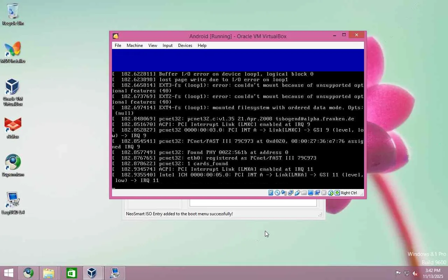
Task: Click the "Buffer I/O error on device loop1" line
Action: [x=213, y=74]
